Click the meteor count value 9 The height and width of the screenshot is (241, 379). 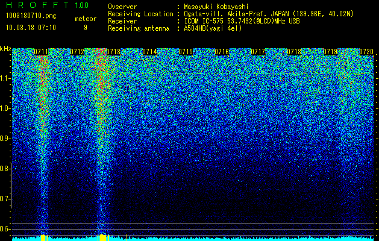pyautogui.click(x=86, y=28)
